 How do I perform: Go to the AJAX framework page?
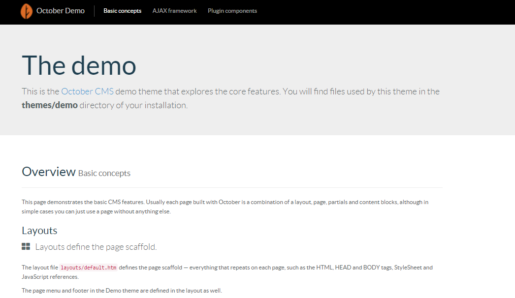point(174,11)
